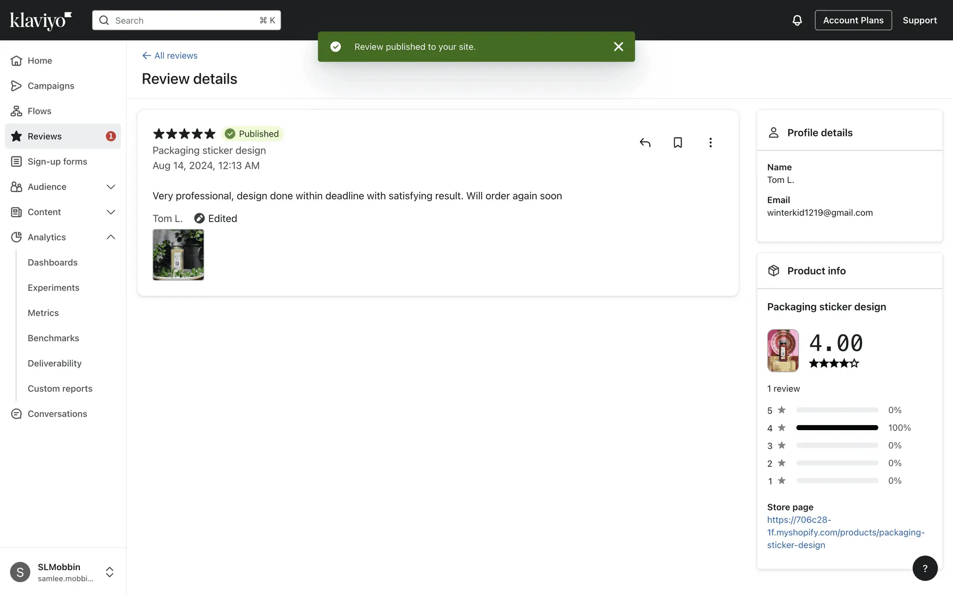
Task: Expand the Content section chevron
Action: tap(111, 212)
